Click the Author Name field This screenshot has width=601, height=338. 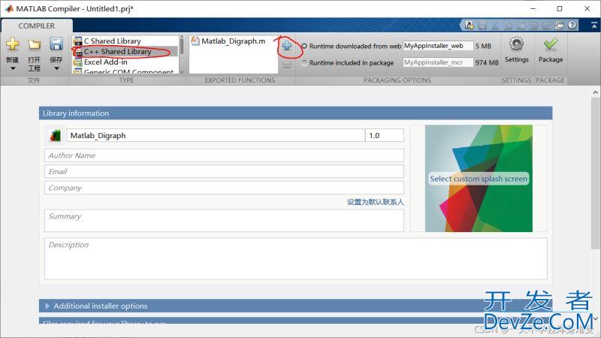[x=224, y=155]
